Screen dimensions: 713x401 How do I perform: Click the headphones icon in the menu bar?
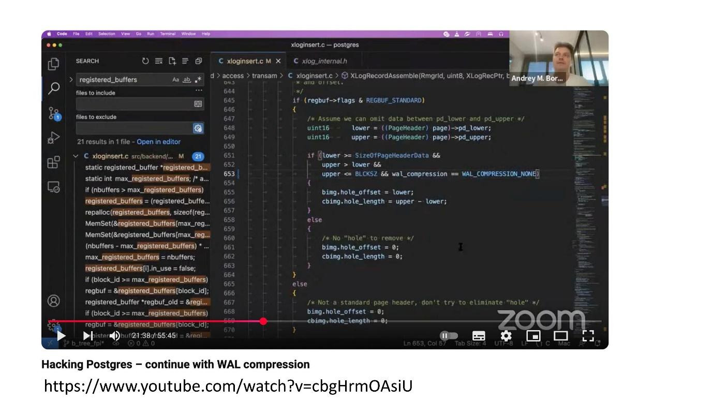click(x=501, y=34)
